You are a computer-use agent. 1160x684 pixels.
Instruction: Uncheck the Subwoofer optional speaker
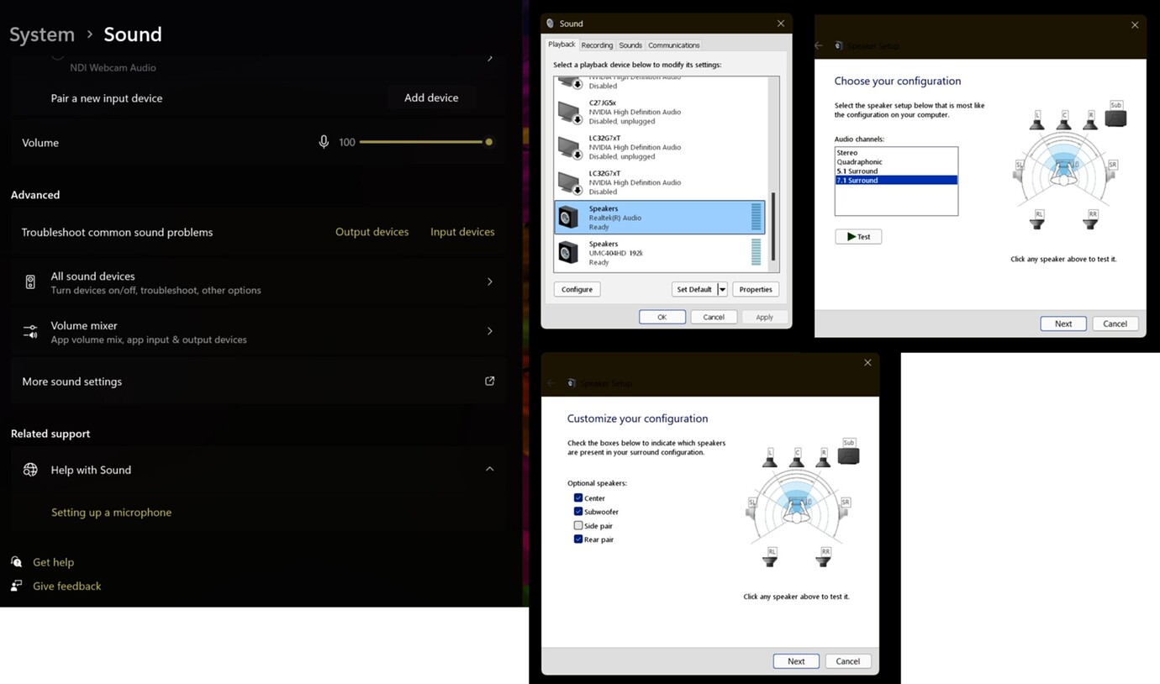(578, 511)
